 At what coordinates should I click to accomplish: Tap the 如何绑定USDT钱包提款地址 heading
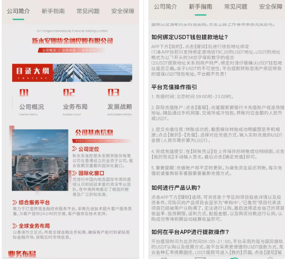[190, 37]
